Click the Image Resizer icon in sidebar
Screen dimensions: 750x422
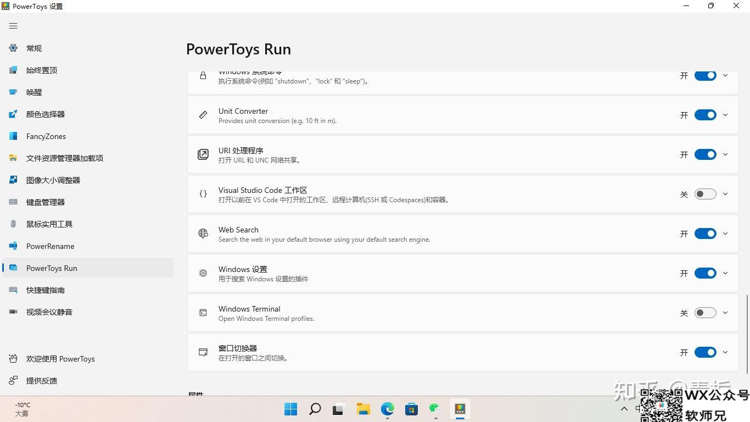(13, 180)
